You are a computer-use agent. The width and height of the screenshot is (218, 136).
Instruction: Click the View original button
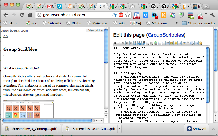point(95,30)
